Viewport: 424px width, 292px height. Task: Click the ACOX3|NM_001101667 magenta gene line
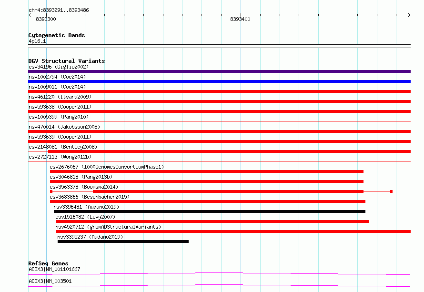point(219,273)
